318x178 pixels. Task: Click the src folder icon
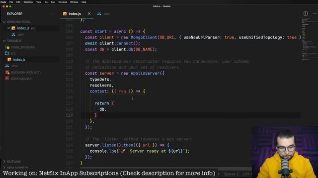click(7, 53)
